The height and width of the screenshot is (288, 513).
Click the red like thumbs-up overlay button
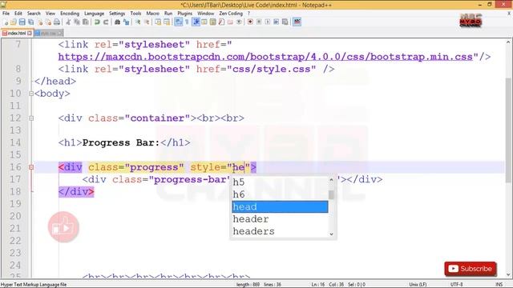(63, 227)
